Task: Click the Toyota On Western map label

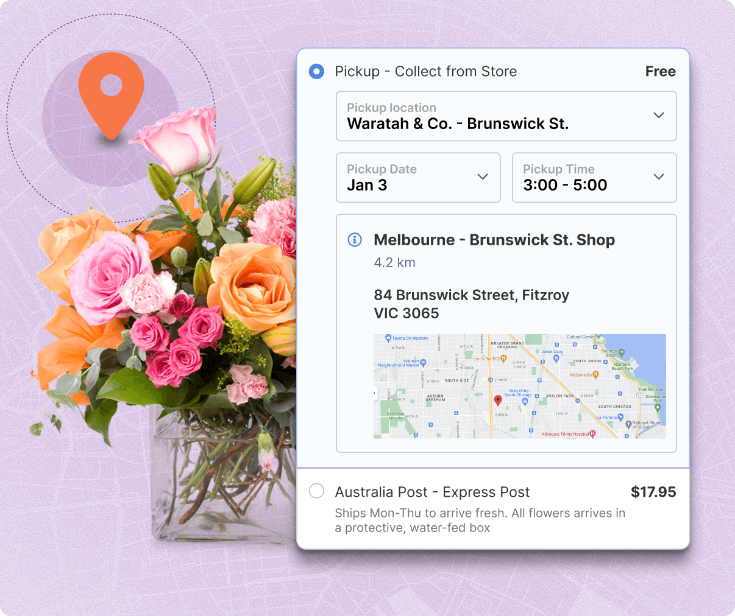Action: click(410, 338)
